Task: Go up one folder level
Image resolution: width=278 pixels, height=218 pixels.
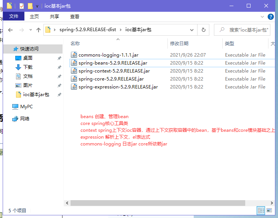Action: click(x=39, y=30)
